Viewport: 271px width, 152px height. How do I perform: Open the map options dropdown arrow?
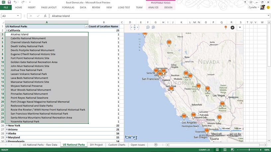239,27
